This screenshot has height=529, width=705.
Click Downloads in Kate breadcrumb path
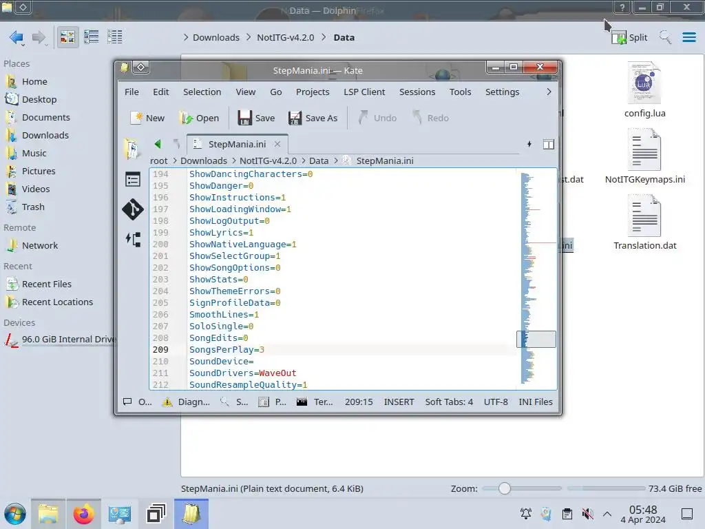204,160
